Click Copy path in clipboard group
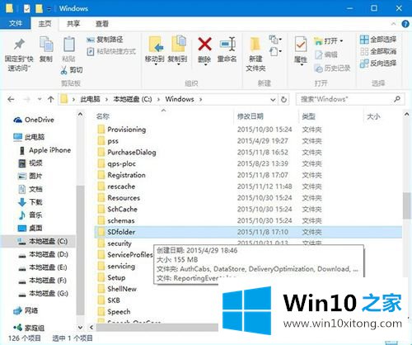The height and width of the screenshot is (345, 412). click(x=105, y=40)
